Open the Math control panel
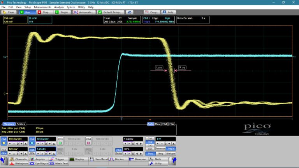Image resolution: width=299 pixels, height=168 pixels. [158, 159]
